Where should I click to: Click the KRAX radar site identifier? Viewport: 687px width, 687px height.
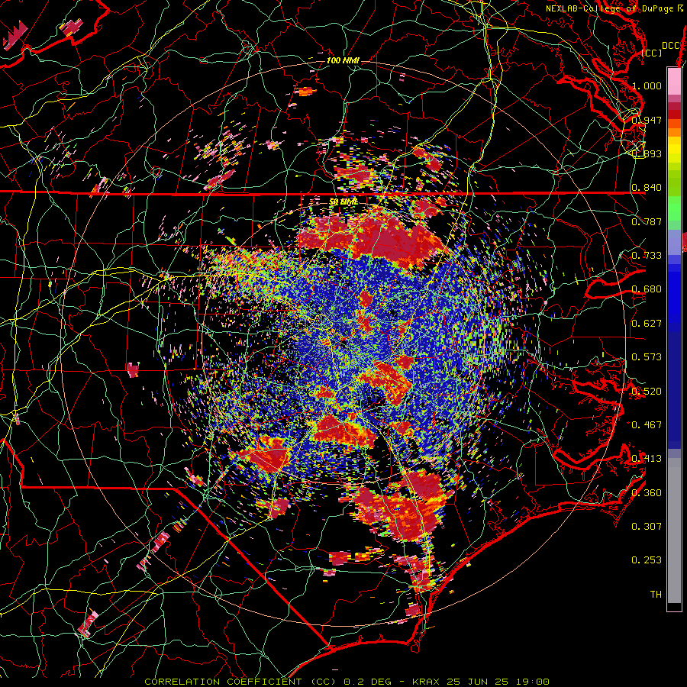[425, 682]
